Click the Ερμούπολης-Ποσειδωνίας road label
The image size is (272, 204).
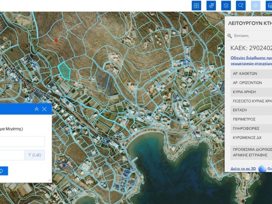31,83
